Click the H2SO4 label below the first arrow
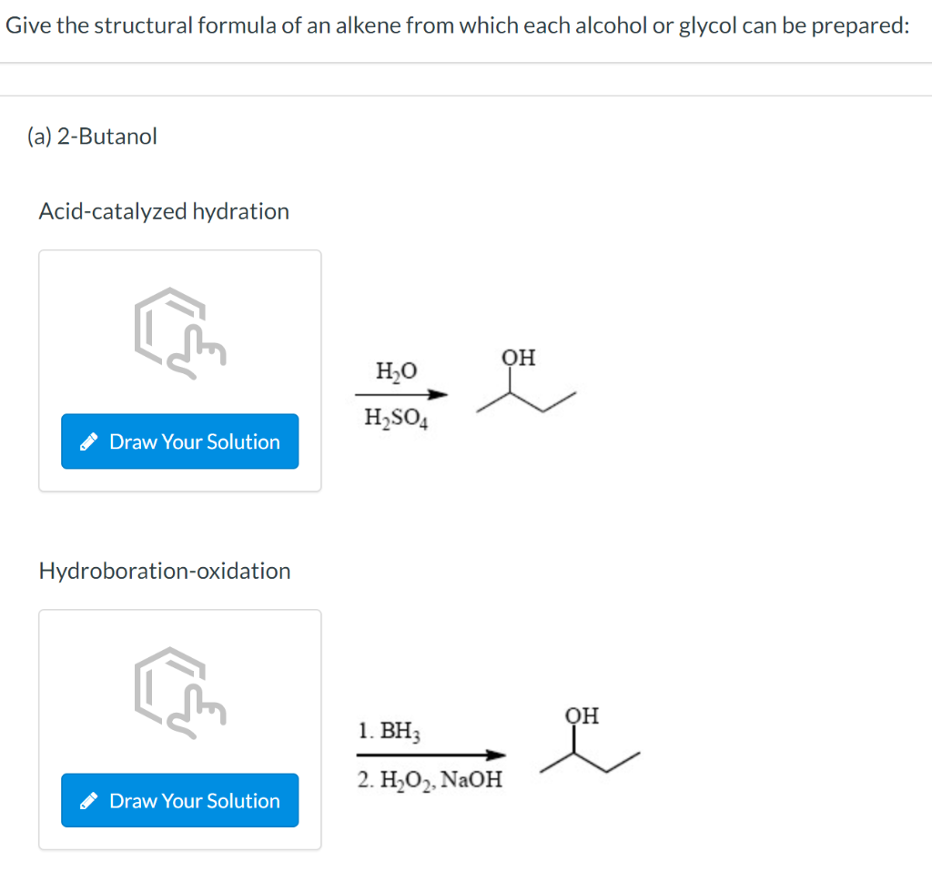The image size is (932, 872). coord(397,418)
